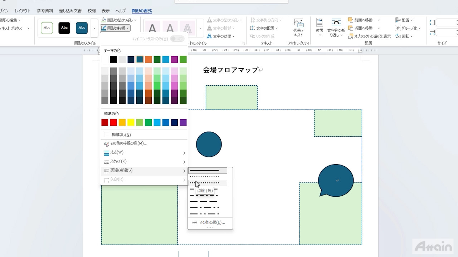Image resolution: width=458 pixels, height=257 pixels.
Task: Select the speech bubble shape
Action: (x=336, y=180)
